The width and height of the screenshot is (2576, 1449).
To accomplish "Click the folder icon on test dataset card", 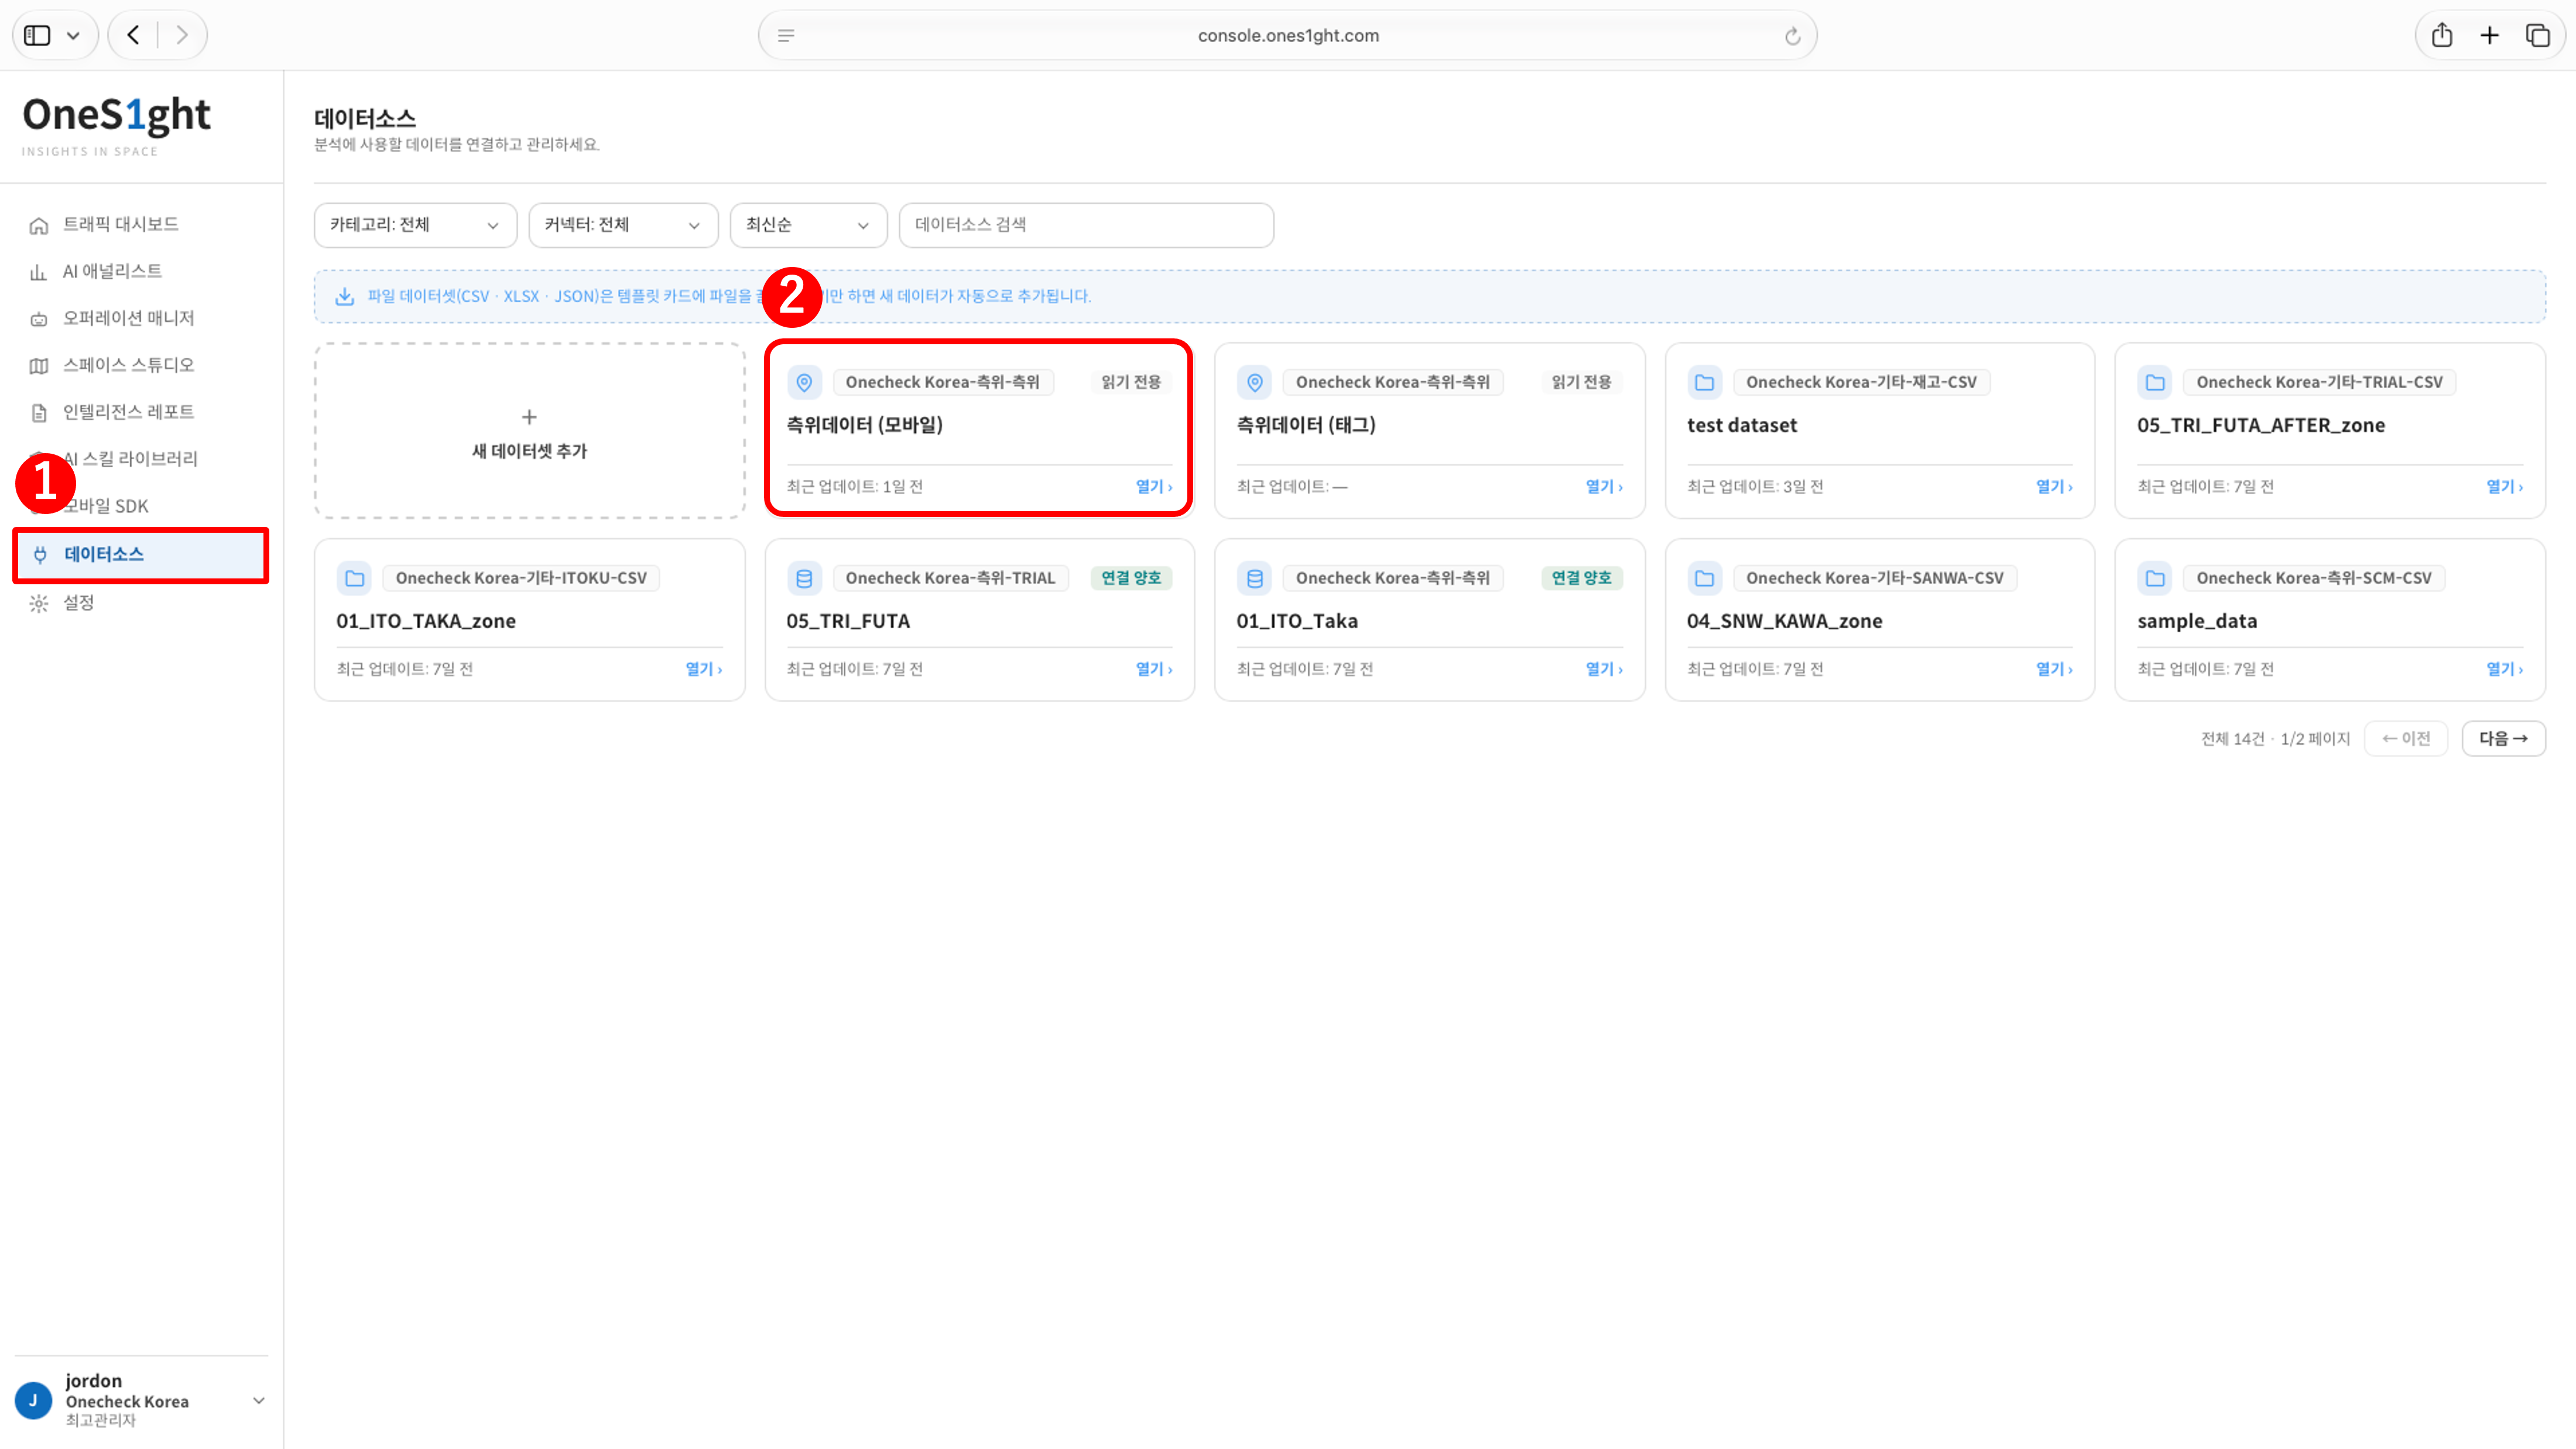I will (1704, 382).
